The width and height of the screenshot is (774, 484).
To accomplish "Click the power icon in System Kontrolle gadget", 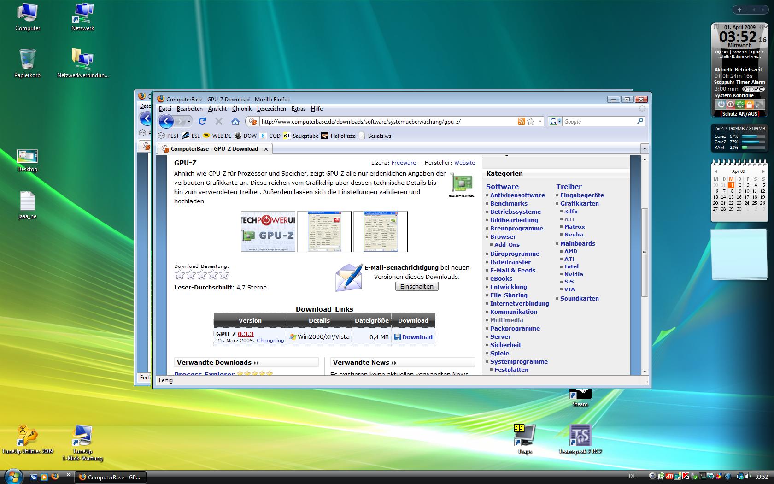I will coord(721,105).
